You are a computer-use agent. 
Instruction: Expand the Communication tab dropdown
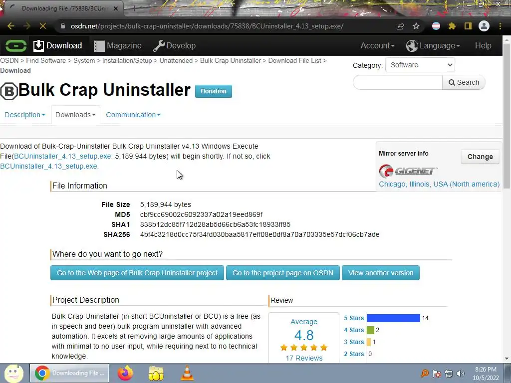(x=133, y=115)
